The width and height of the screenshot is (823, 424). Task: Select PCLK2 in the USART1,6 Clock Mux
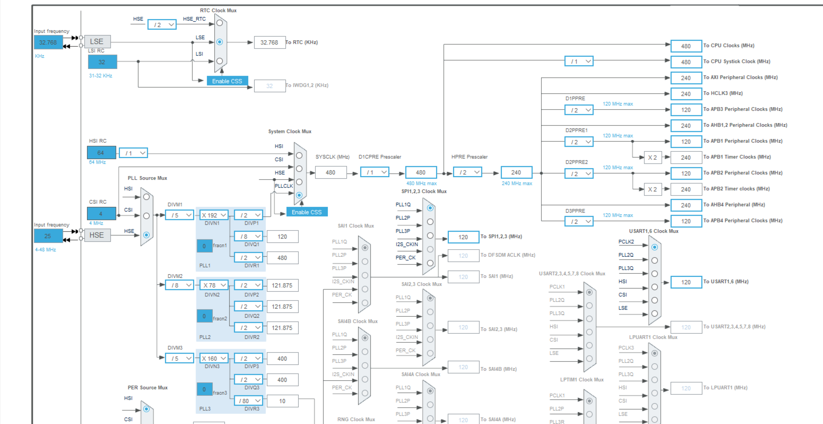coord(655,247)
